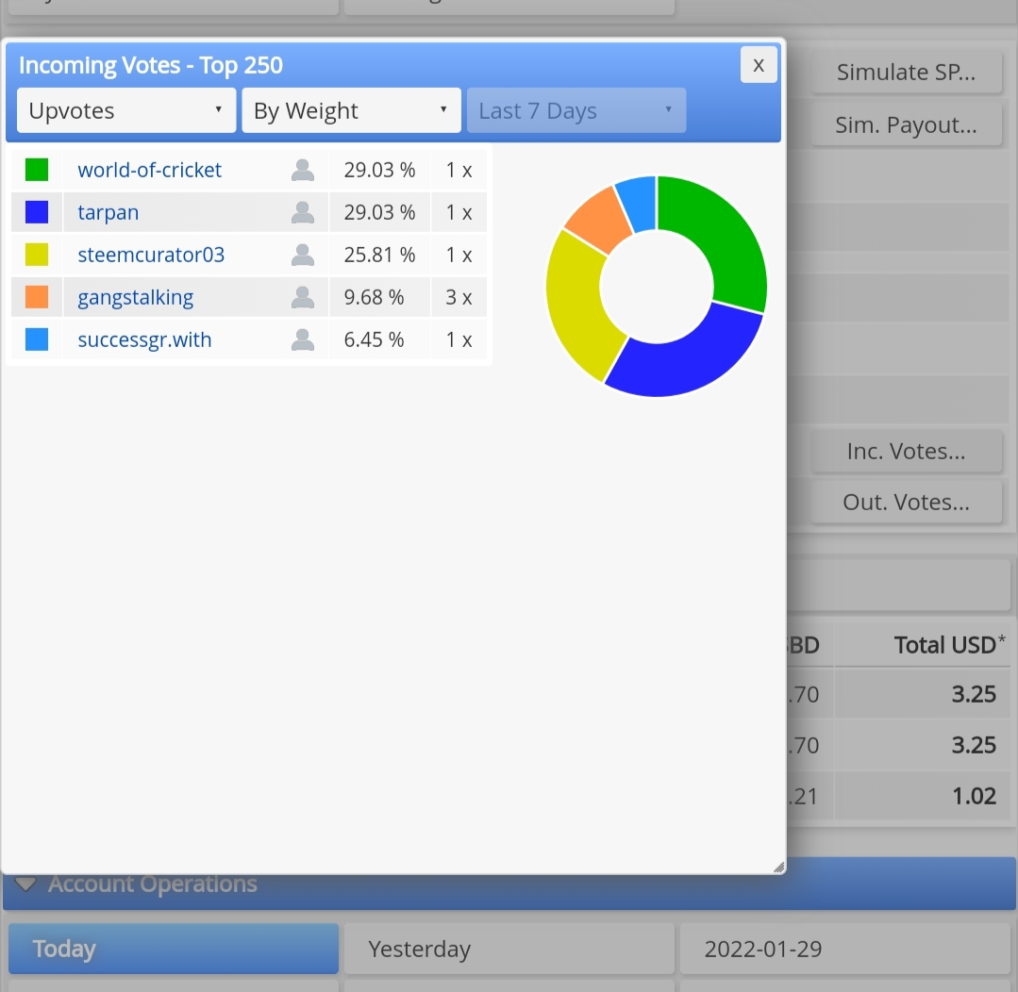The width and height of the screenshot is (1018, 992).
Task: Click the Simulate SP... button
Action: [x=906, y=72]
